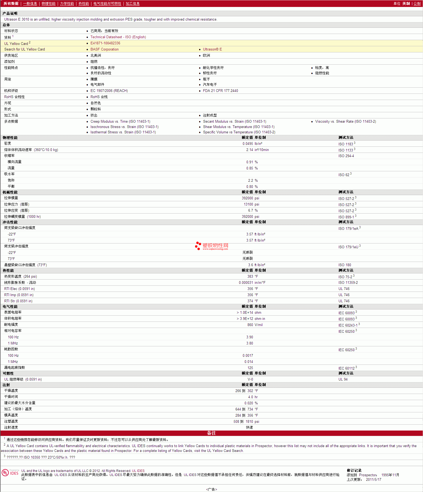Image resolution: width=423 pixels, height=492 pixels.
Task: Click 熔体体积流动速率 row label
Action: (x=31, y=150)
